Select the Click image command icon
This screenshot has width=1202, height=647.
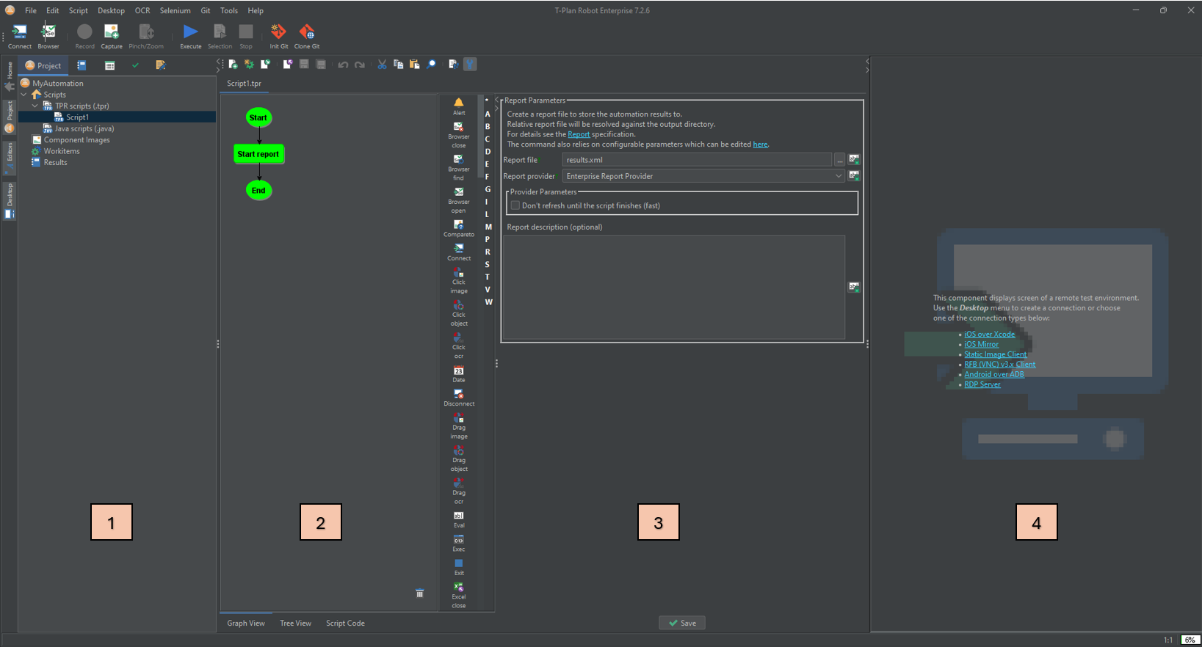click(459, 274)
